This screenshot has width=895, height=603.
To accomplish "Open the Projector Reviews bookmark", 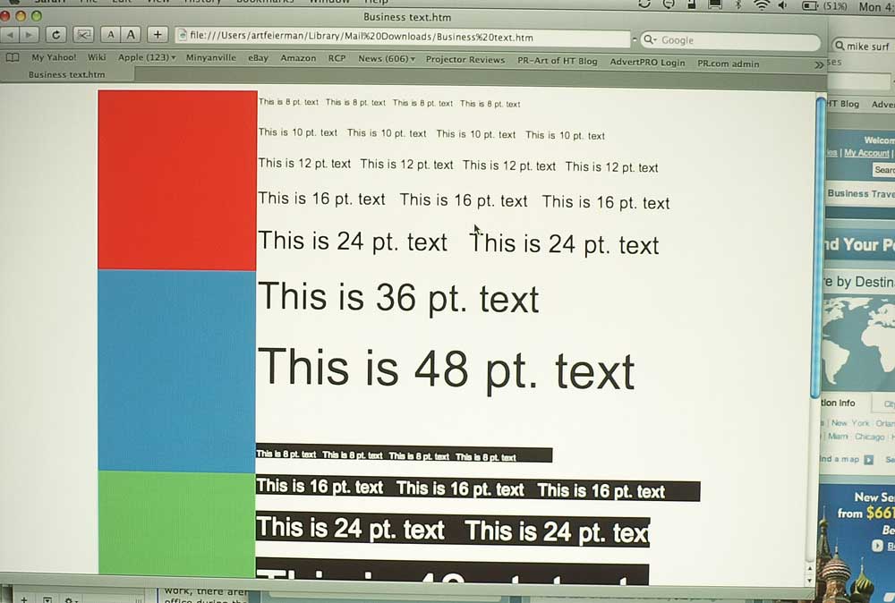I will [465, 59].
